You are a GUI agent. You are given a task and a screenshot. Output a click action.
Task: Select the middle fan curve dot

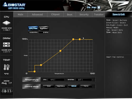(x=60, y=51)
